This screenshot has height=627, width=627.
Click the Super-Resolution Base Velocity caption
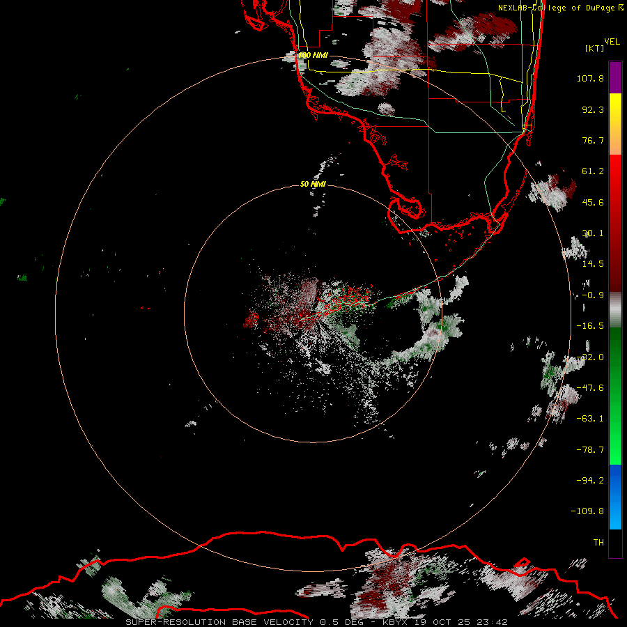tap(316, 622)
